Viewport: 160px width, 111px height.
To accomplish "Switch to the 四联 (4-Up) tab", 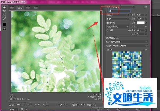I will pyautogui.click(x=36, y=8).
